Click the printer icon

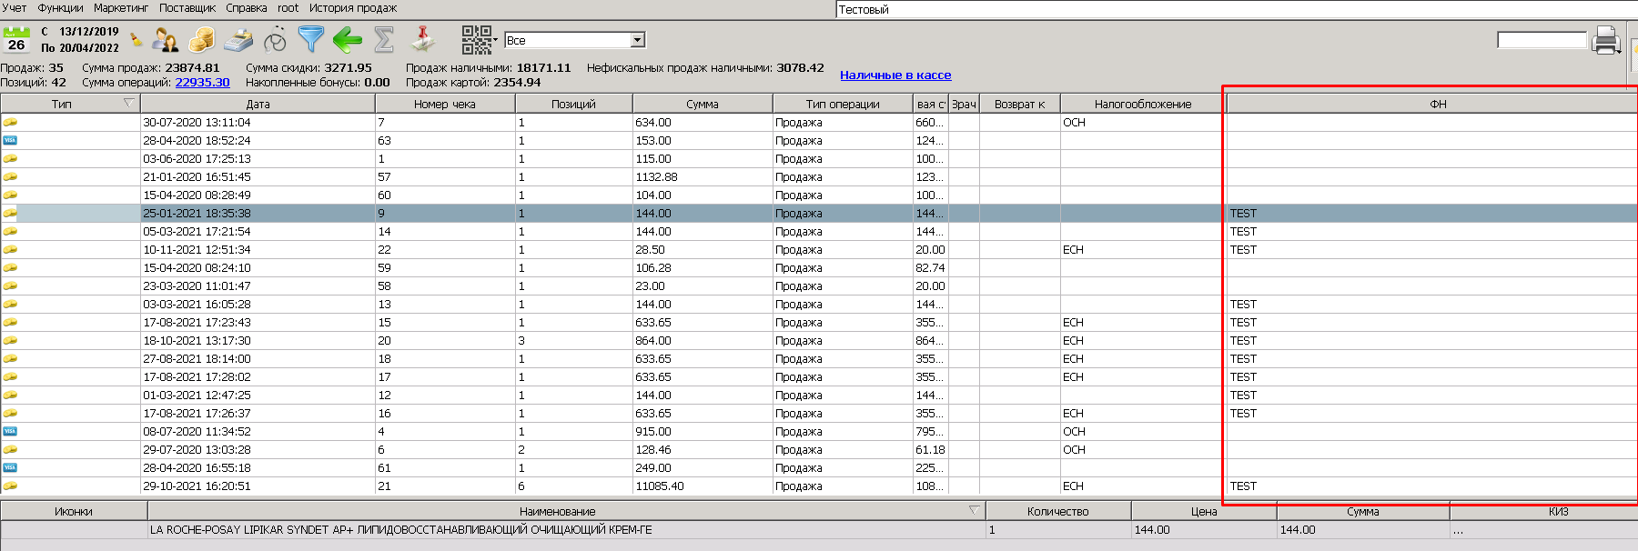coord(1606,40)
